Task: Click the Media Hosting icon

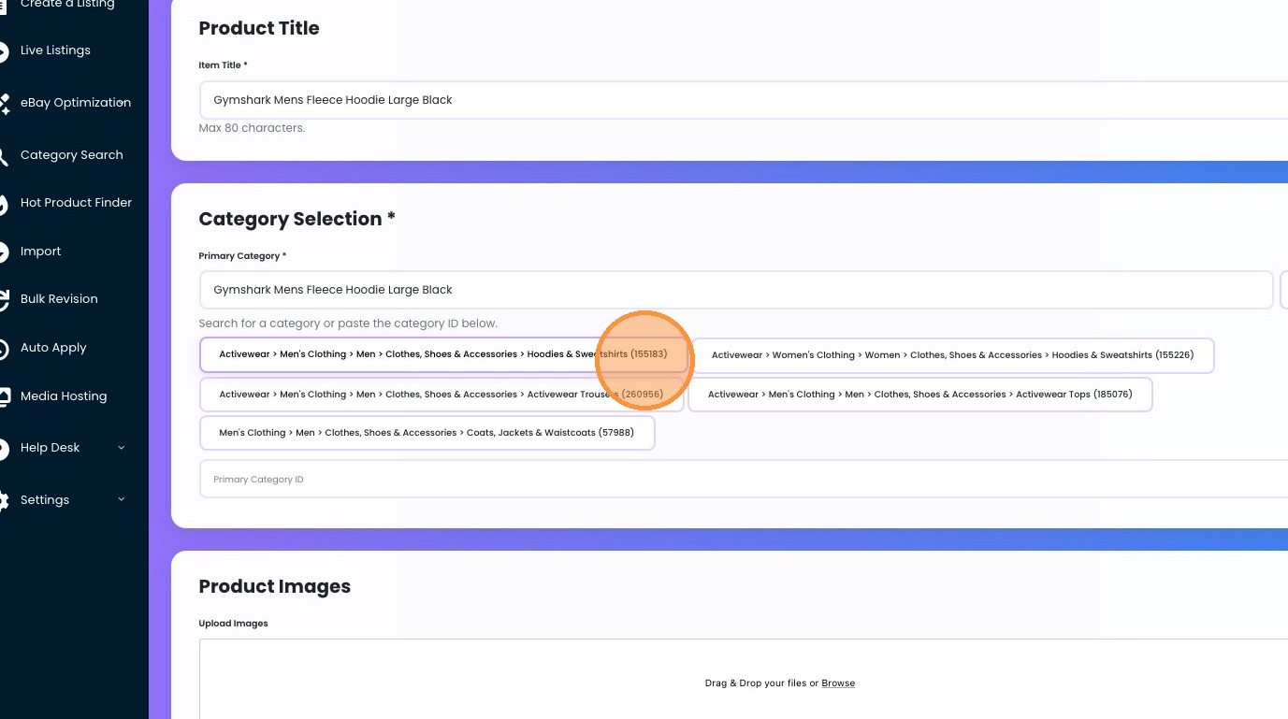Action: (x=4, y=396)
